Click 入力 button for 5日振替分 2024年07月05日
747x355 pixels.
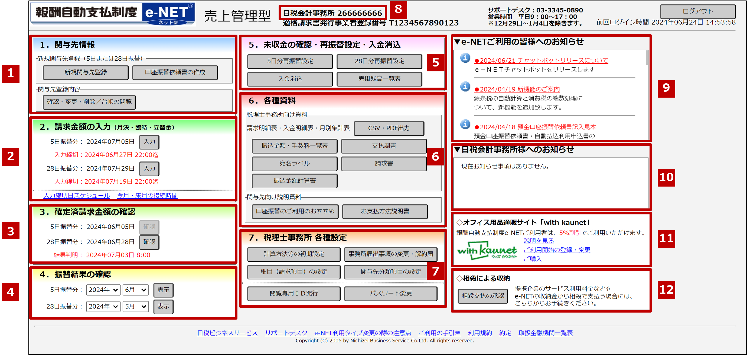coord(149,142)
